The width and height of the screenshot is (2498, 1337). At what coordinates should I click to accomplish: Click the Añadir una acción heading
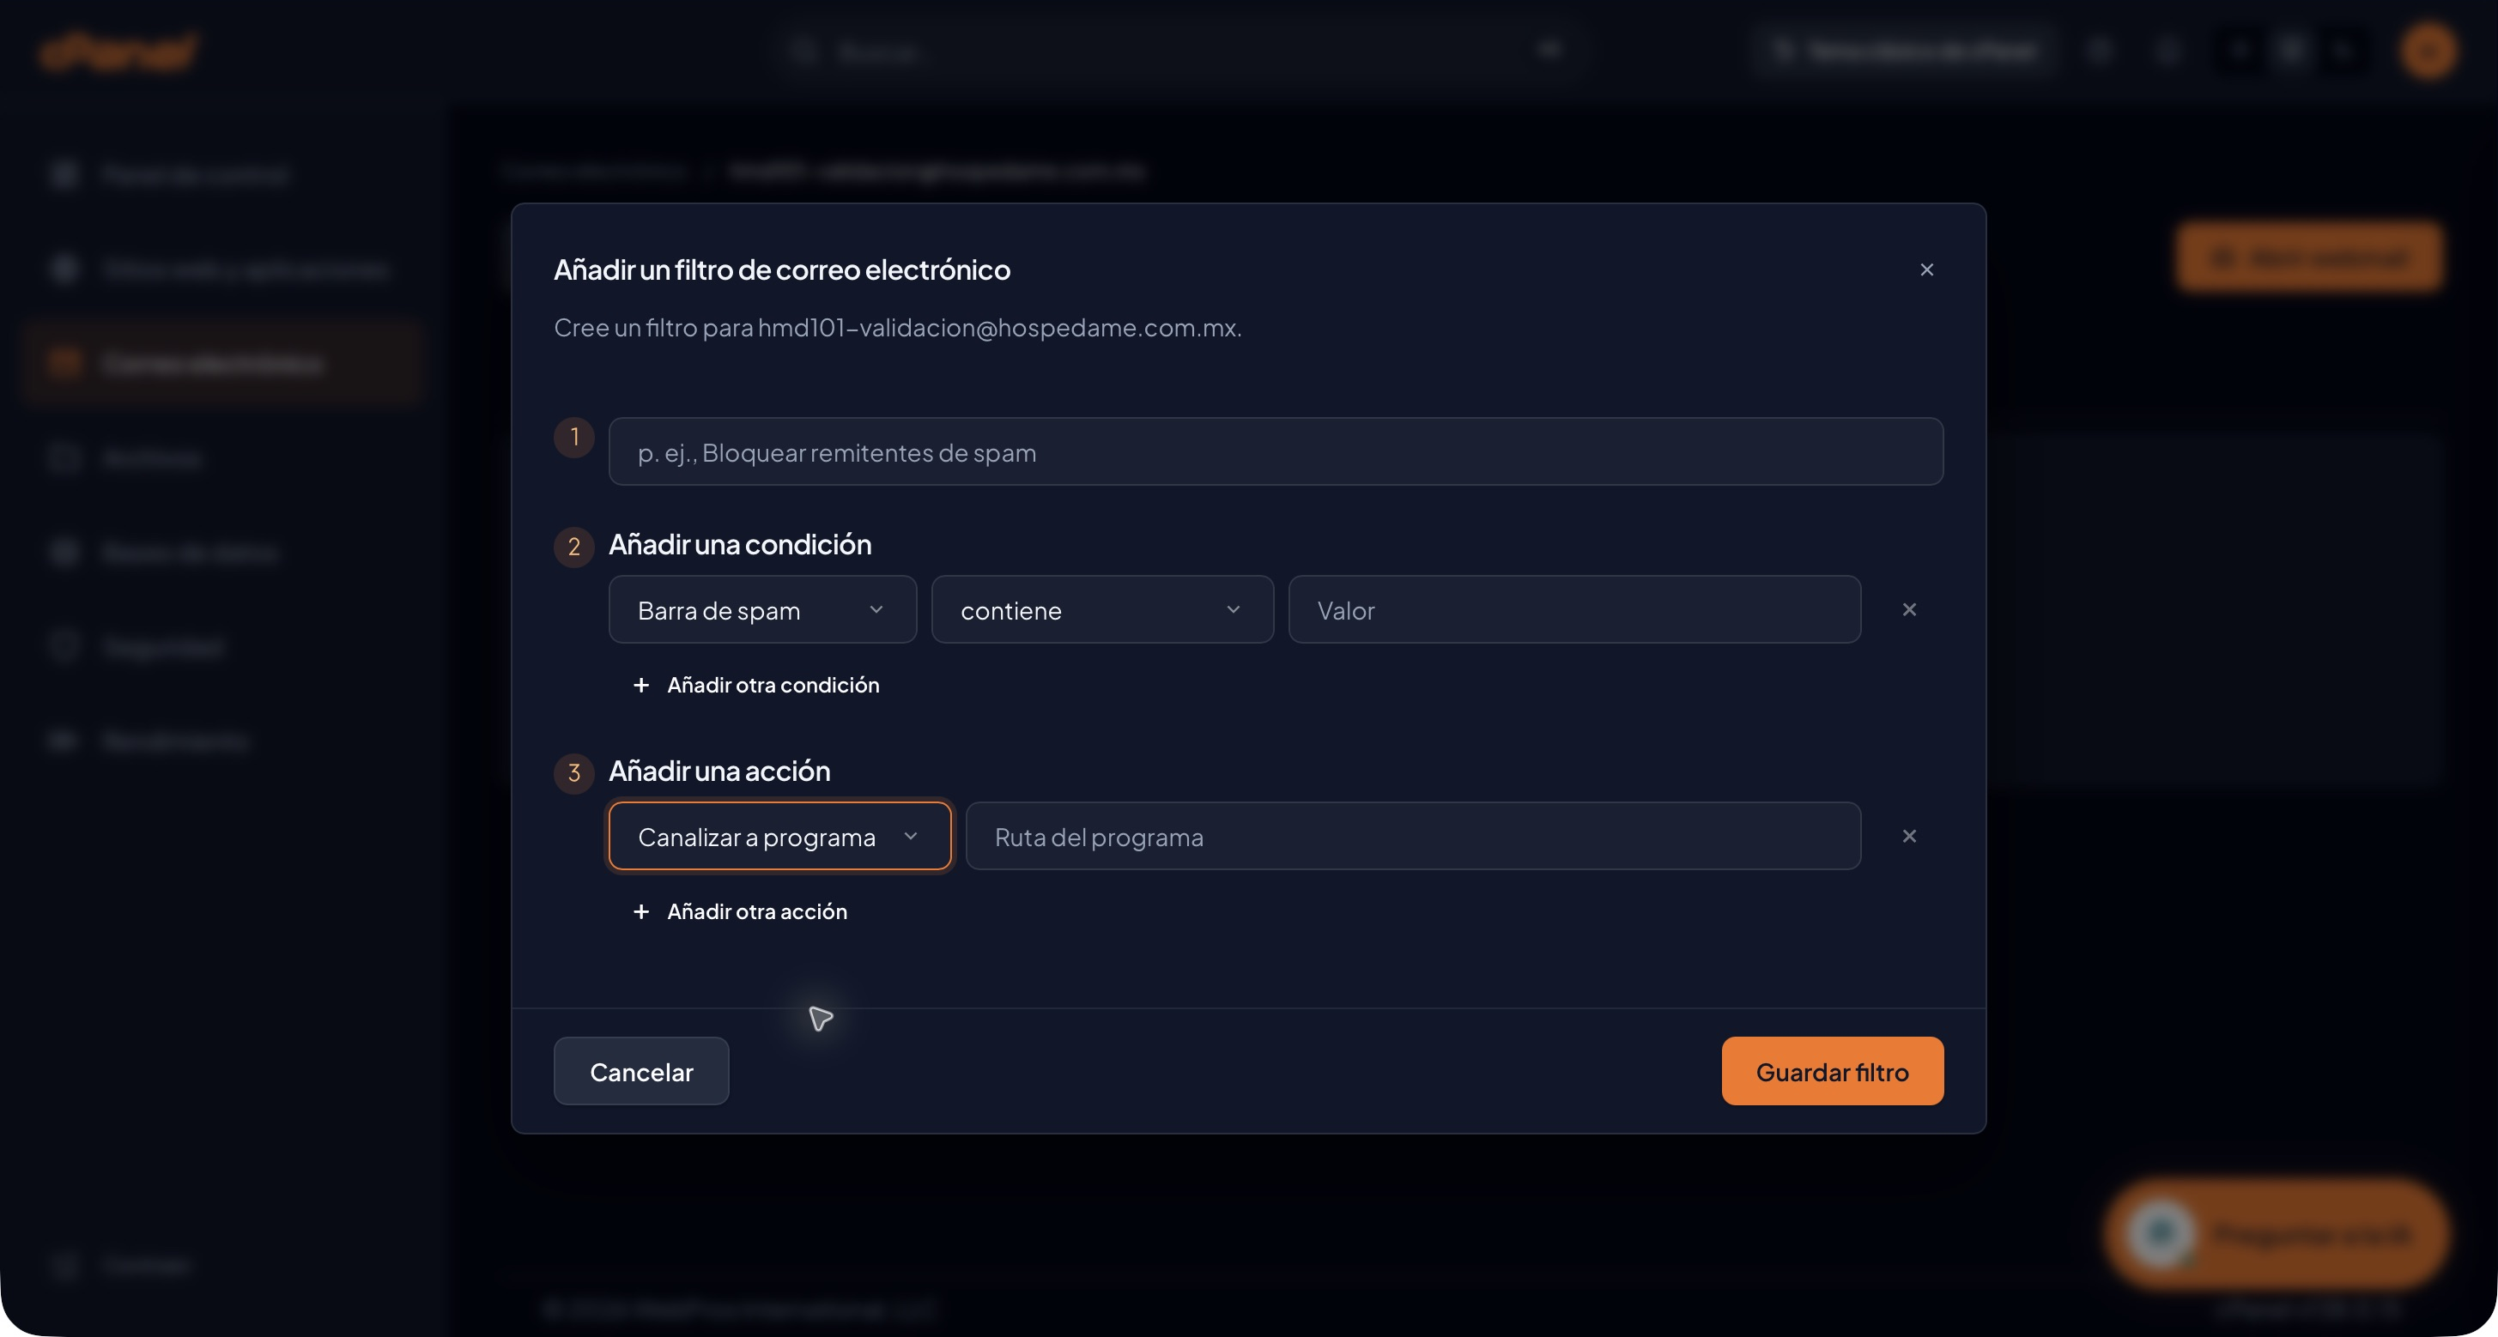pyautogui.click(x=719, y=771)
